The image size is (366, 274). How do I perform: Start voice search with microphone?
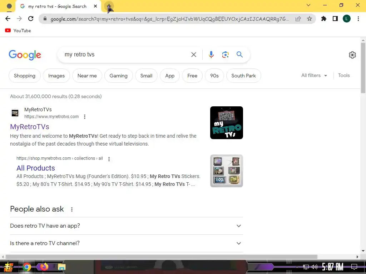211,55
